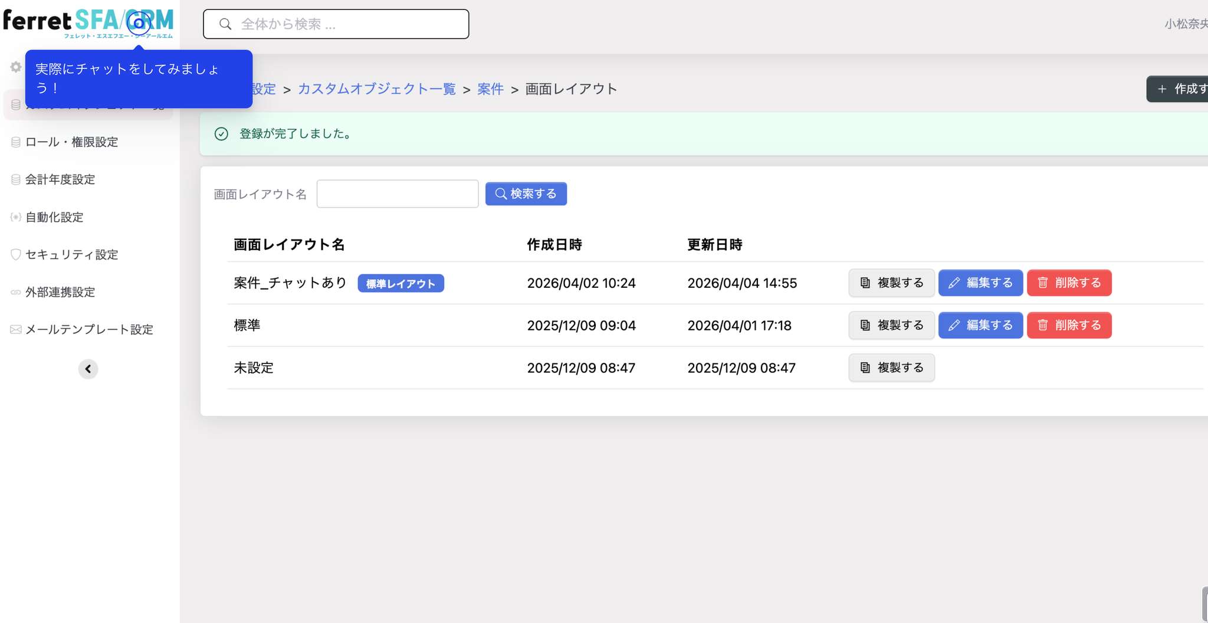
Task: Click the 画面レイアウト名 search input field
Action: (398, 194)
